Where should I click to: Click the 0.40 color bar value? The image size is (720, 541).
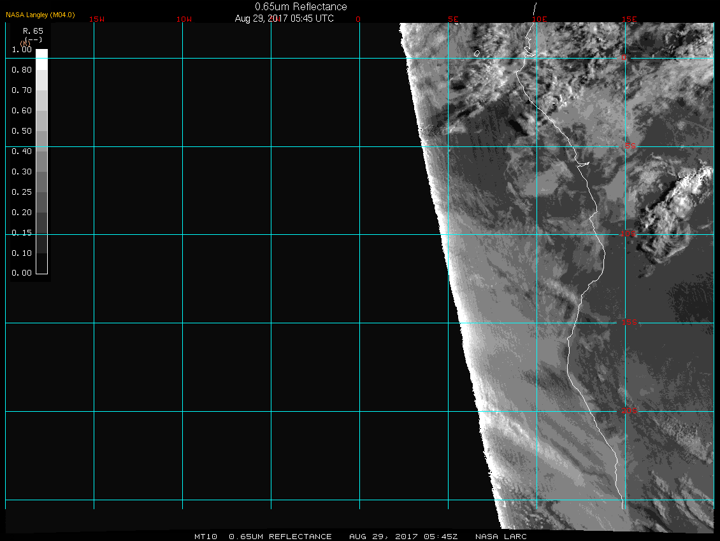(x=22, y=151)
